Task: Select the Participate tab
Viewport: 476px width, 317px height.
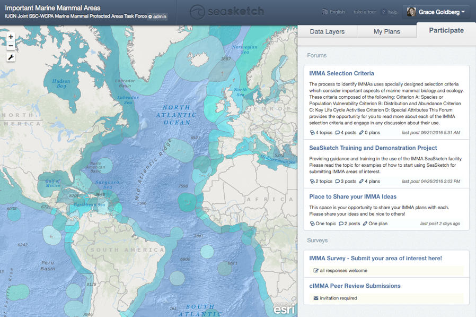Action: (446, 30)
